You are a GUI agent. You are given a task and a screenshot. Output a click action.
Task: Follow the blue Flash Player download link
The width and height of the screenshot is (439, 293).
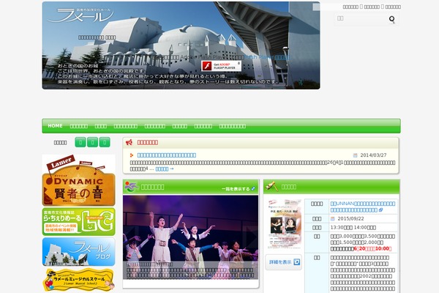266,57
